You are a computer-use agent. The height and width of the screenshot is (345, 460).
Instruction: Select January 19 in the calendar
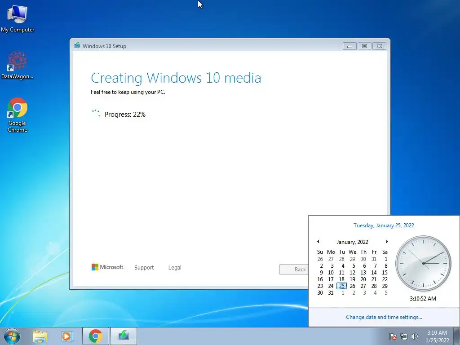point(352,279)
